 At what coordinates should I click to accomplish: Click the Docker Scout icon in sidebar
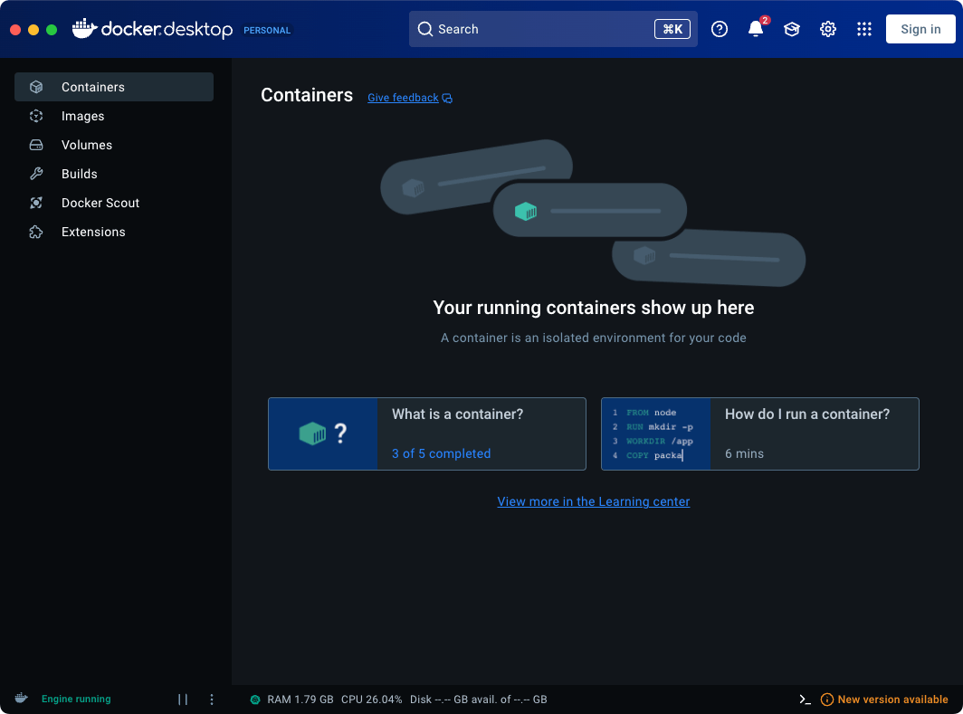(x=36, y=203)
